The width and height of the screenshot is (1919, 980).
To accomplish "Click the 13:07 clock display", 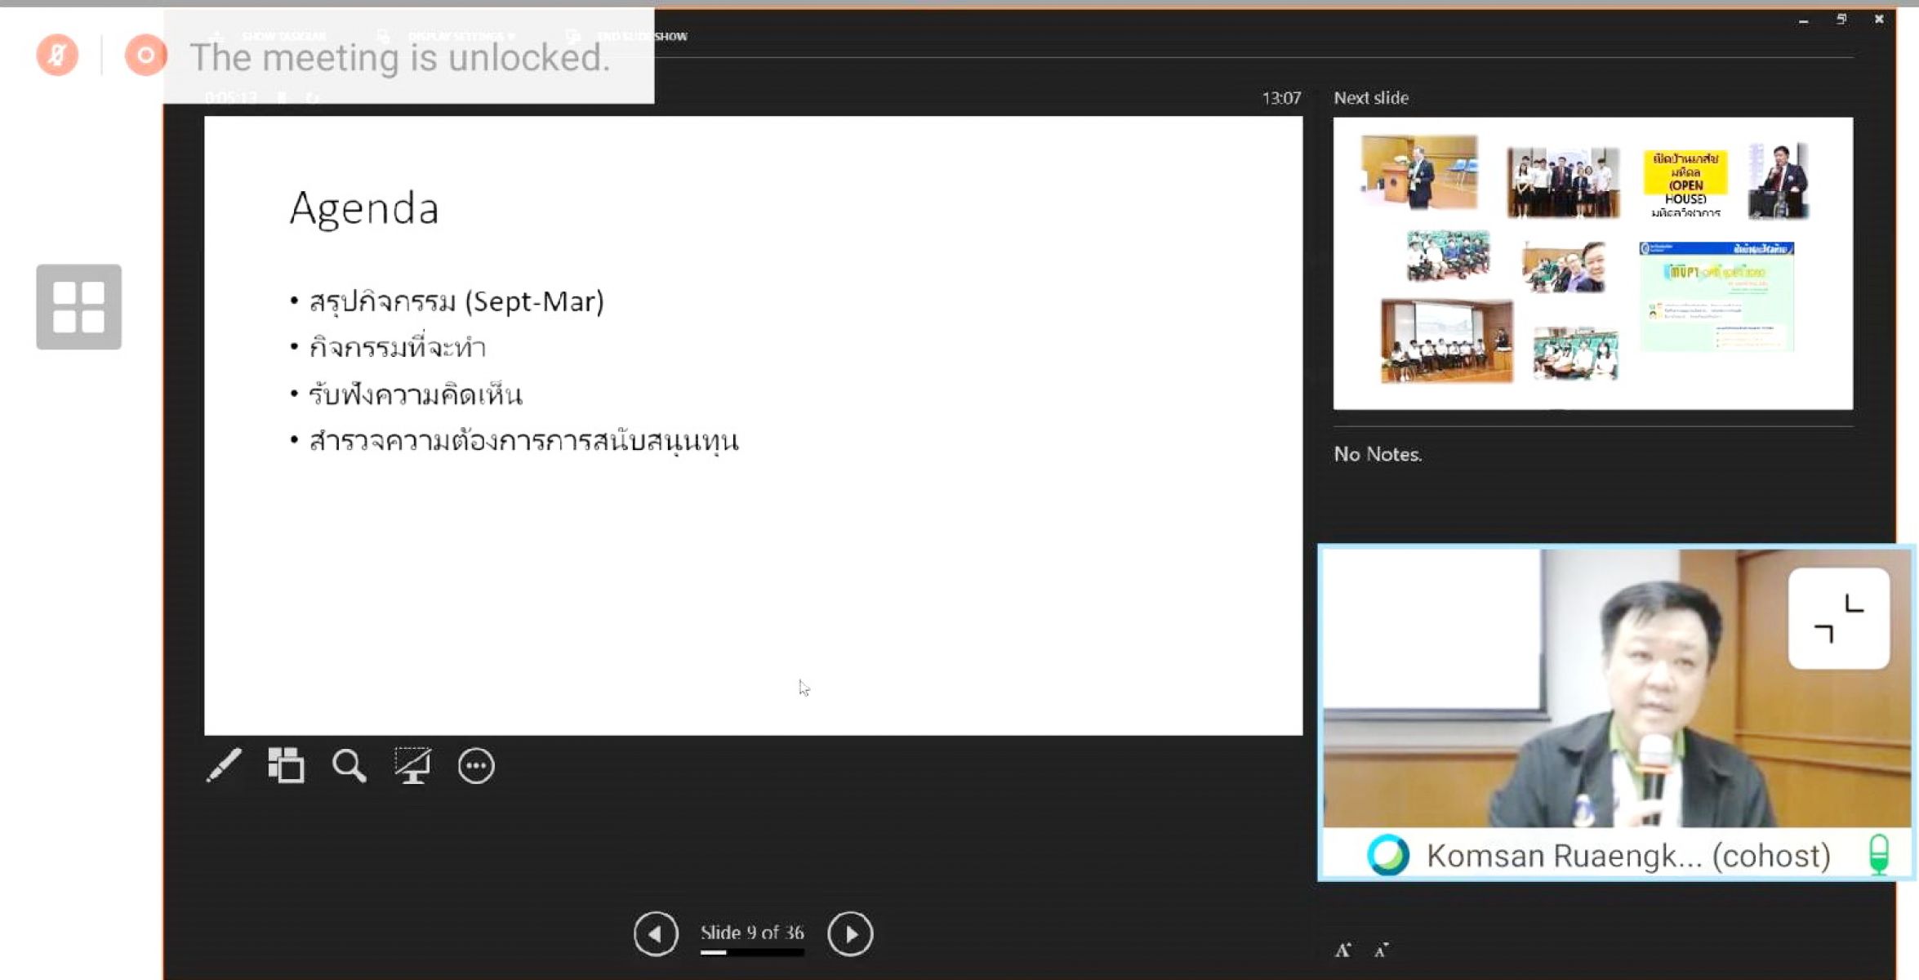I will 1281,98.
